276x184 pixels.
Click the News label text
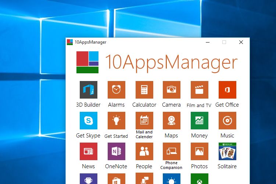pos(88,166)
